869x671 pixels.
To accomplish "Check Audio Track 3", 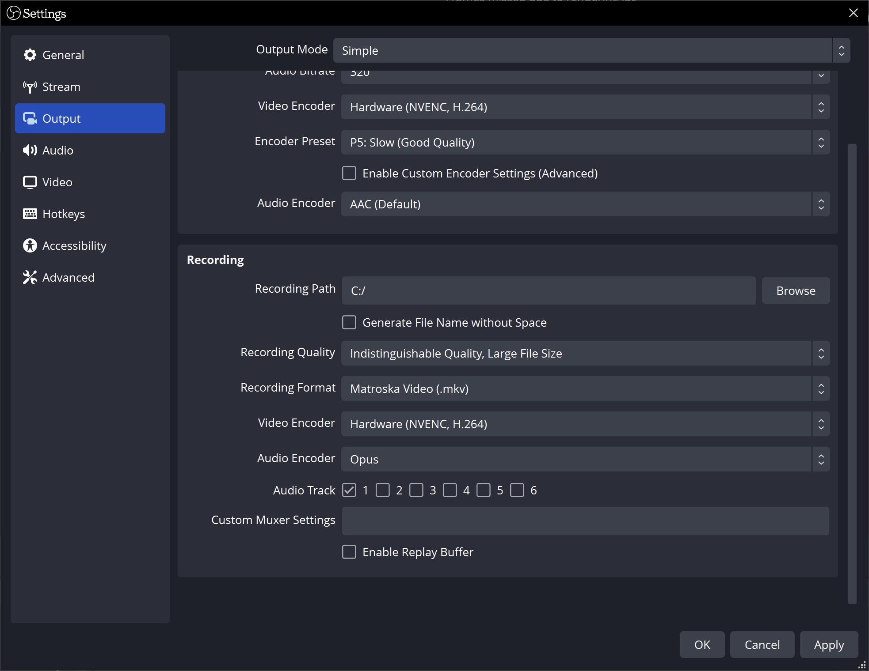I will pyautogui.click(x=416, y=490).
